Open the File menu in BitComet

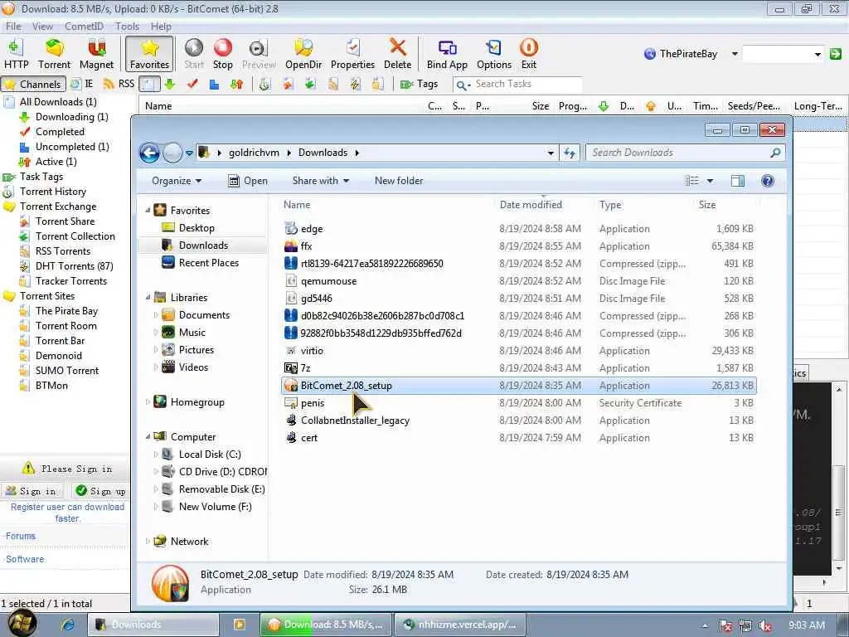[13, 26]
